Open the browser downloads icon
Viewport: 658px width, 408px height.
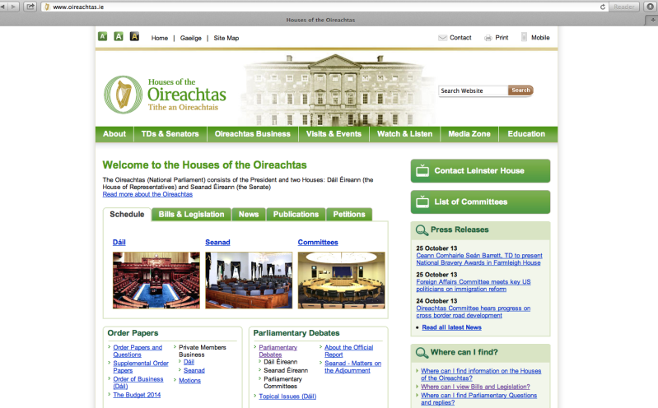[650, 7]
